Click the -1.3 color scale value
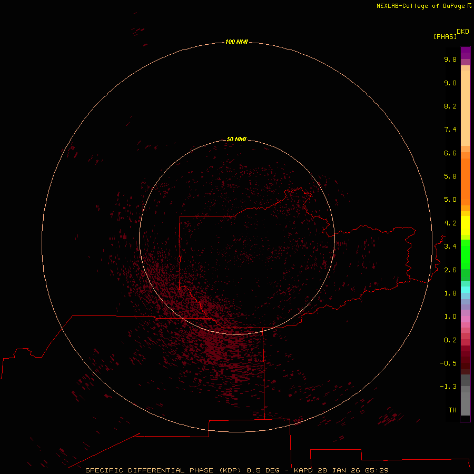 (x=448, y=387)
